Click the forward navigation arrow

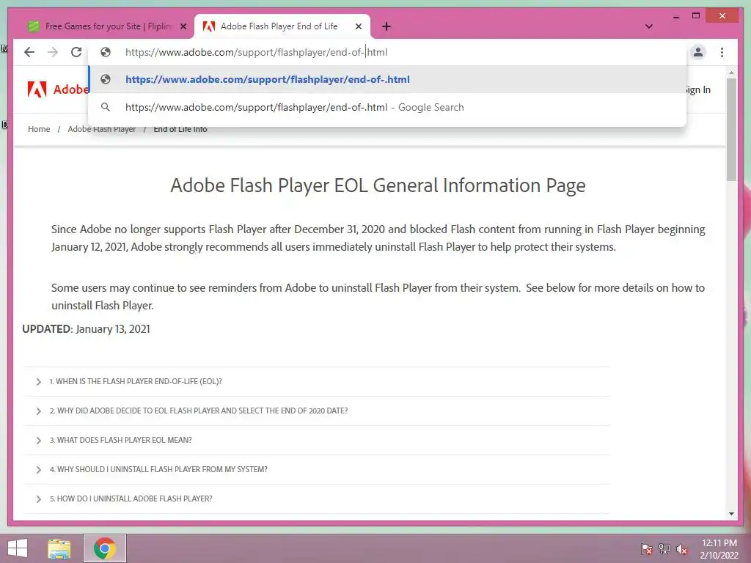tap(53, 52)
